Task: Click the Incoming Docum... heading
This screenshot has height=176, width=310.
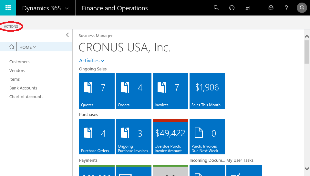Action: point(207,160)
